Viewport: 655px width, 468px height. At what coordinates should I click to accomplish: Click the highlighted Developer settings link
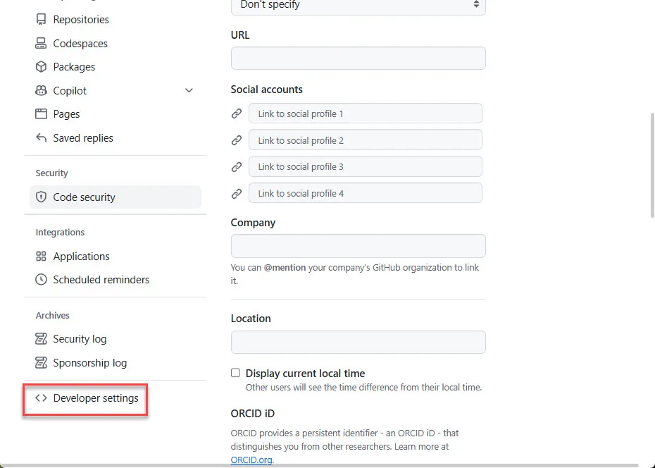[x=95, y=398]
